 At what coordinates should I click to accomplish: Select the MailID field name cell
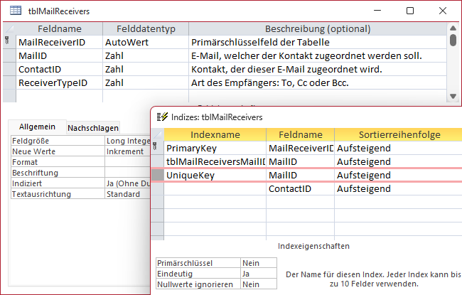point(59,56)
